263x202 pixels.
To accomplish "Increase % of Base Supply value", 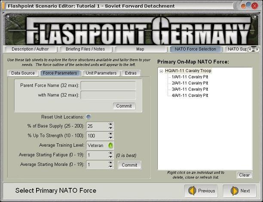I will [110, 124].
